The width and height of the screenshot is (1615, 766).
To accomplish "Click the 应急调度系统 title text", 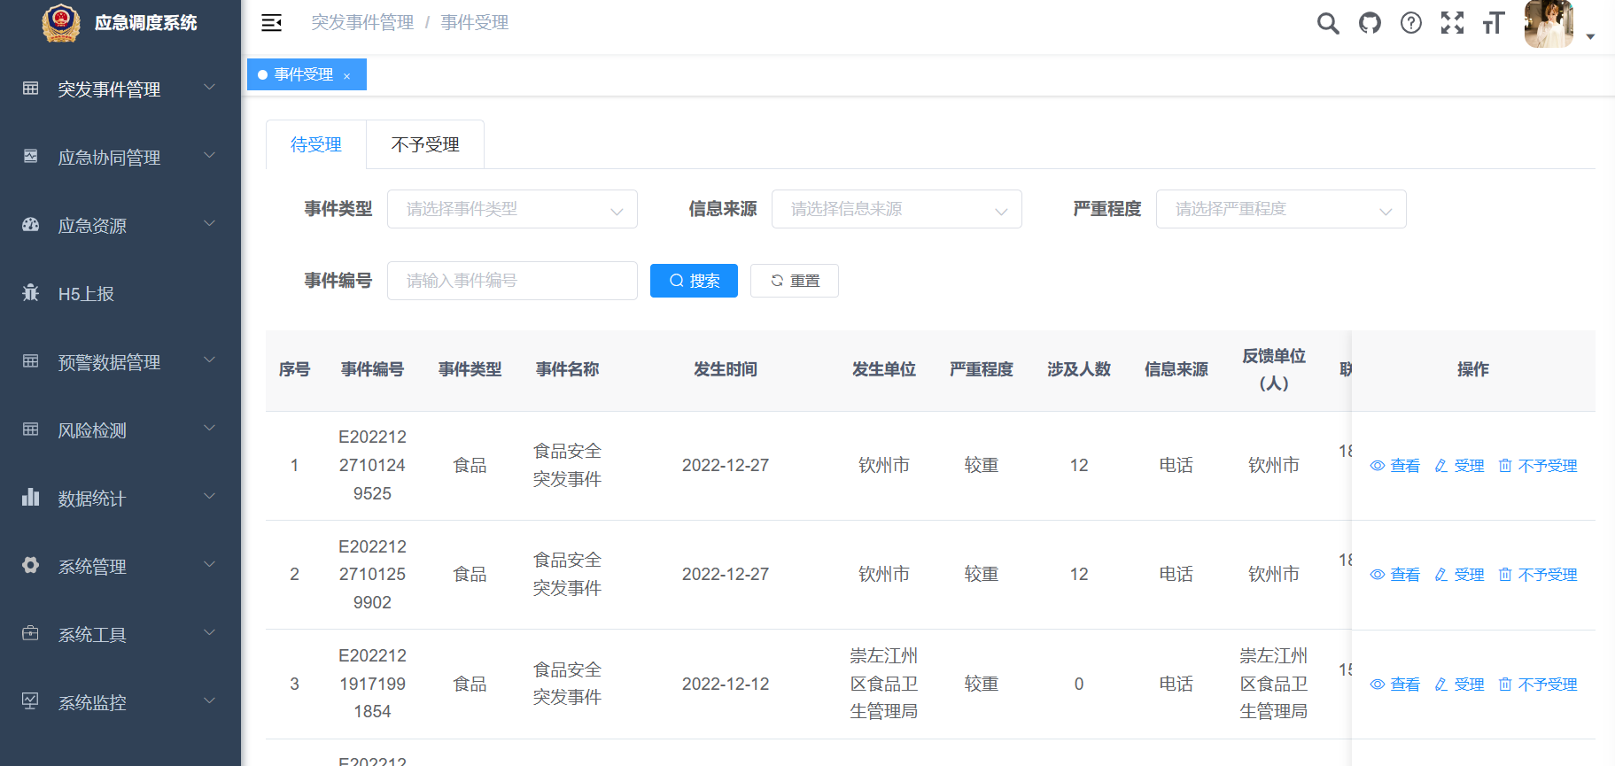I will pos(146,23).
